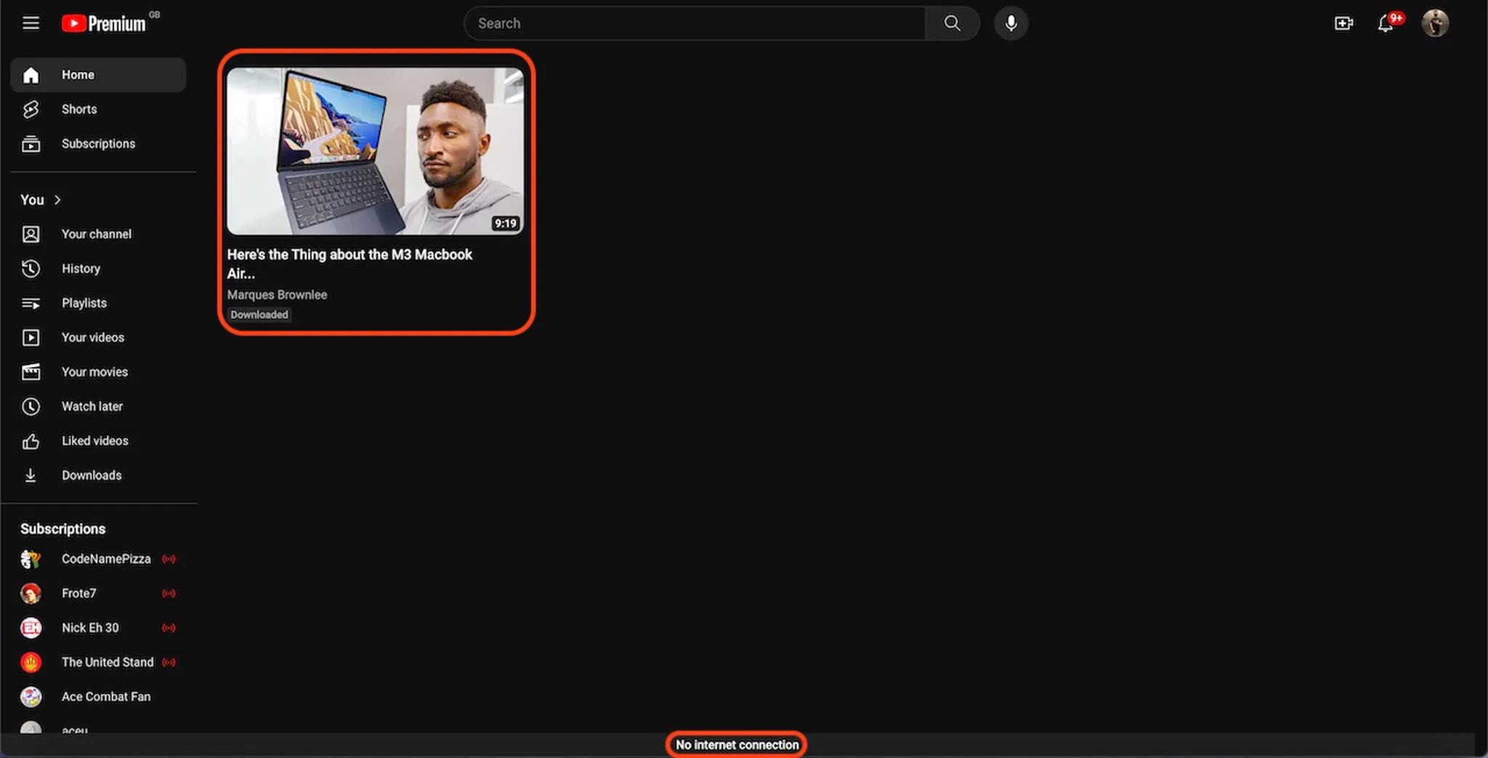Screen dimensions: 1488x758
Task: Open the CodeNamePizza subscription channel
Action: tap(105, 559)
